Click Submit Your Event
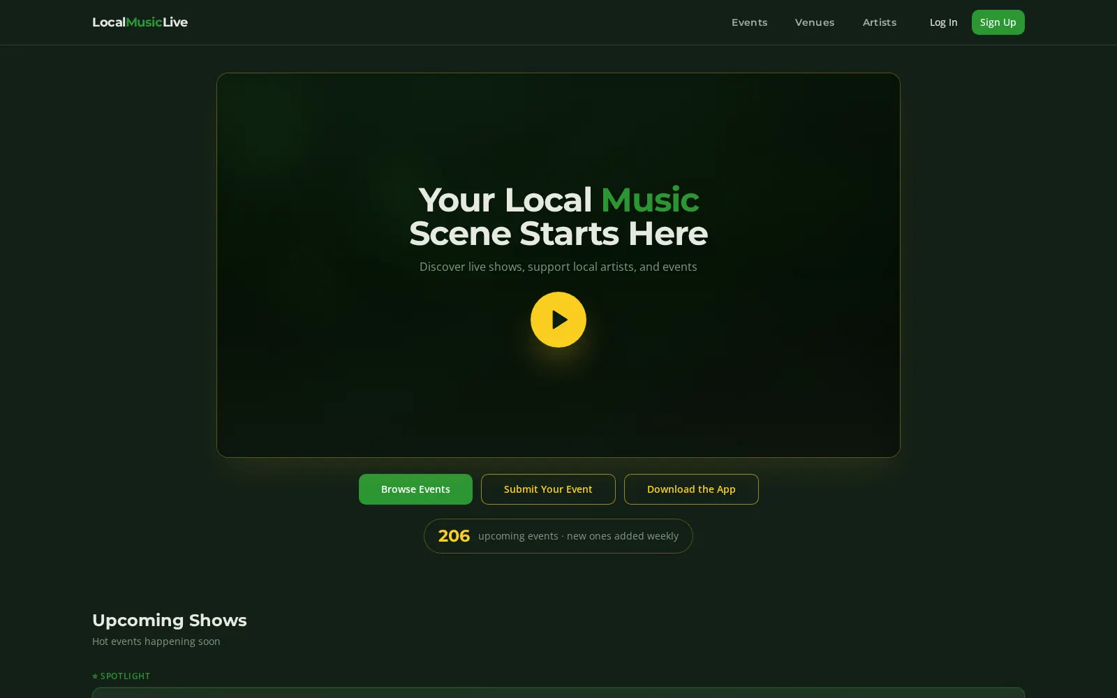 tap(548, 489)
